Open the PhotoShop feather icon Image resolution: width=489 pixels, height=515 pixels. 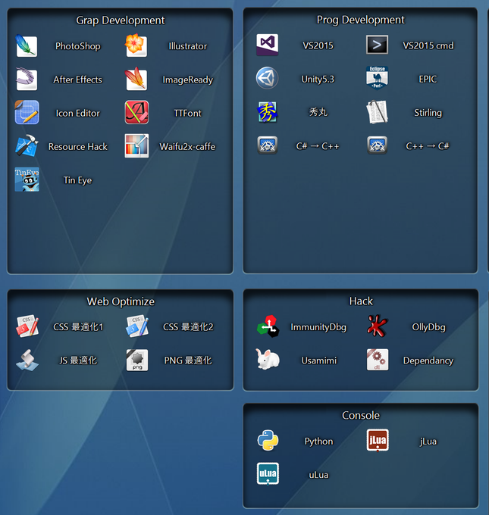(x=27, y=45)
